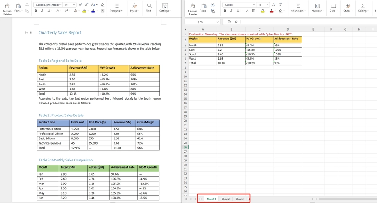Click the drag handle beside the Quarterly Sales Report heading
The image size is (377, 203).
[x=31, y=33]
